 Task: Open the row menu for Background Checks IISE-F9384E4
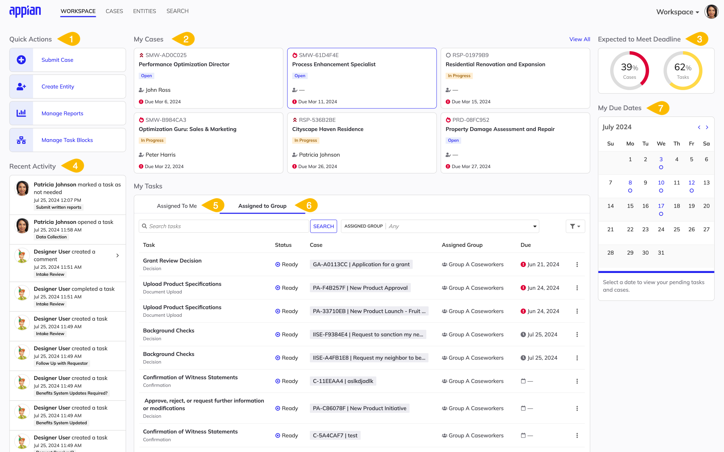[x=577, y=334]
